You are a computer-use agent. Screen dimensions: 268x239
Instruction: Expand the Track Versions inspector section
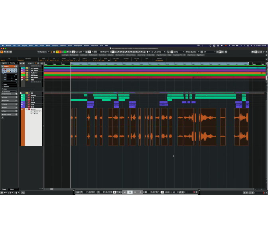[x=10, y=94]
